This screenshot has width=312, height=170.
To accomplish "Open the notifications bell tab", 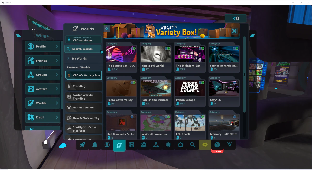I will pos(95,145).
